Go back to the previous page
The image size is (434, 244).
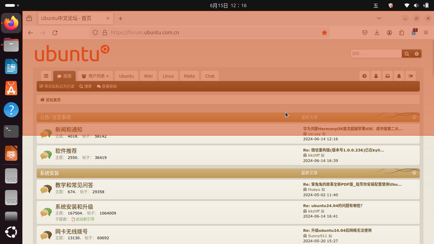[x=31, y=33]
